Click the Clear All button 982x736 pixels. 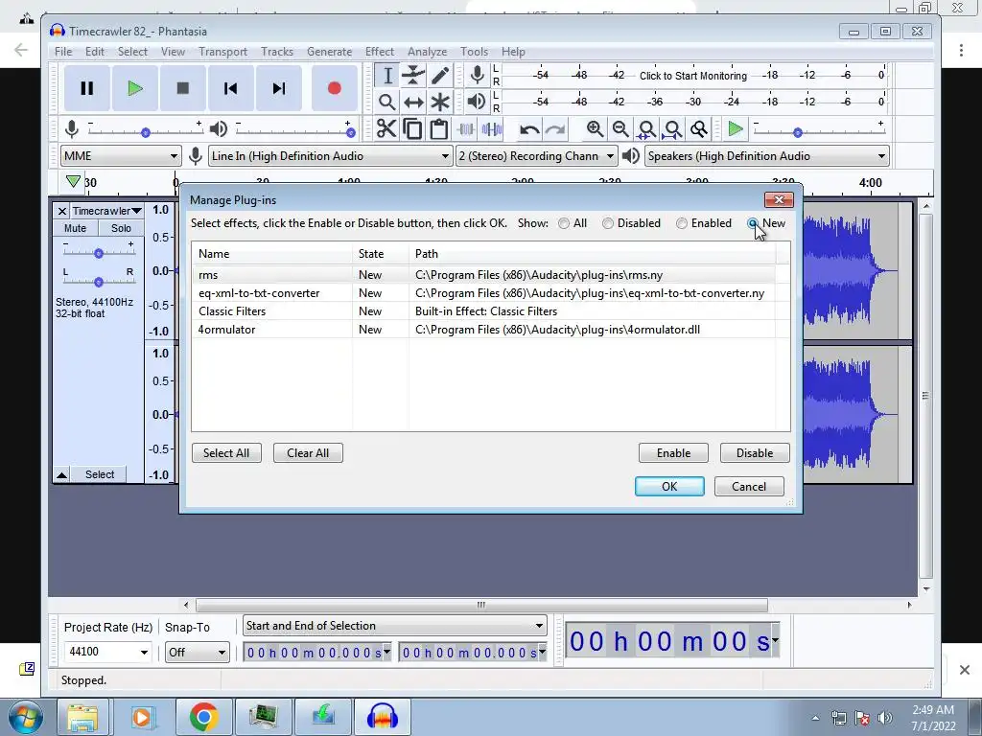(x=308, y=453)
